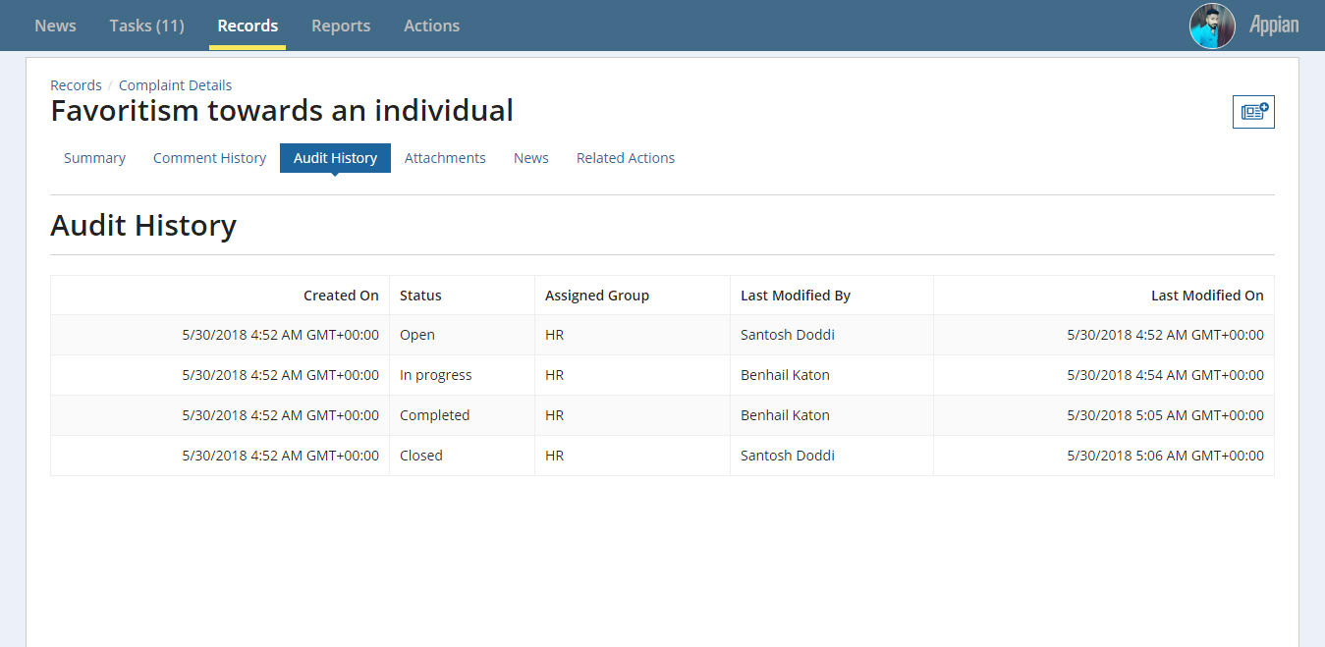
Task: Click Complaint Details breadcrumb link
Action: 175,85
